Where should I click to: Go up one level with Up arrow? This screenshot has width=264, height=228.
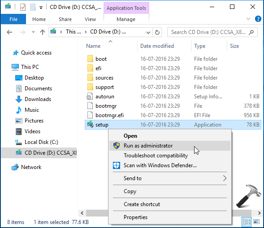tap(43, 32)
